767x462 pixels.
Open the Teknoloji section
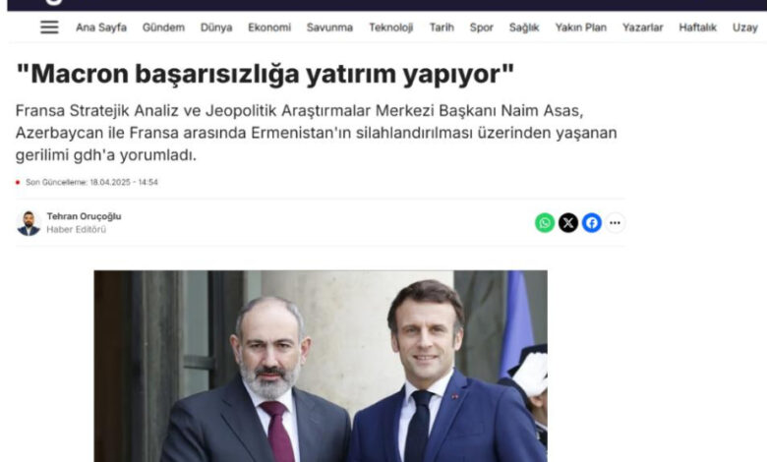(390, 28)
